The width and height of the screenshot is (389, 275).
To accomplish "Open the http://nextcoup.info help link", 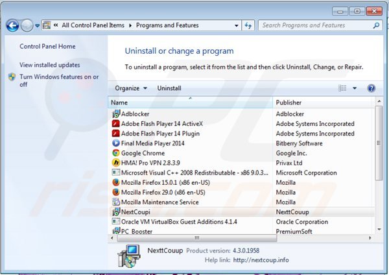I will (x=261, y=260).
